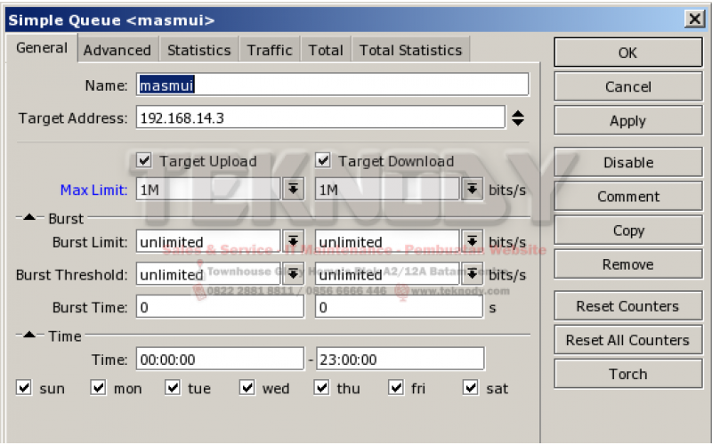The image size is (712, 445).
Task: Open the Traffic tab
Action: click(x=270, y=50)
